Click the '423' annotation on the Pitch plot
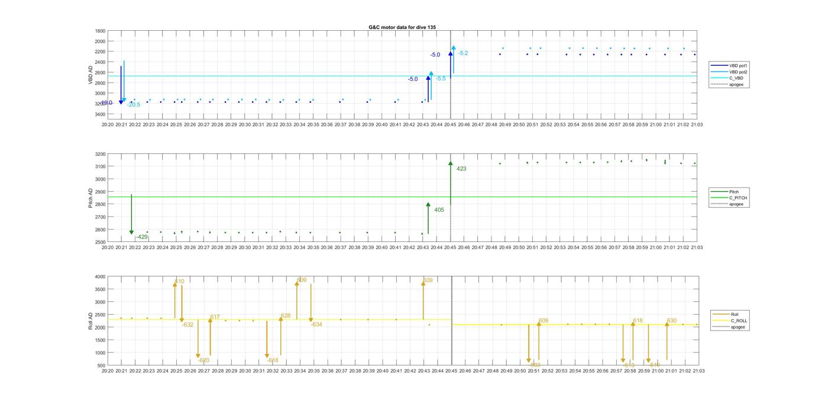 461,169
